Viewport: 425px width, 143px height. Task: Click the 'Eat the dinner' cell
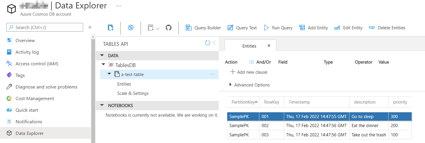coord(369,126)
